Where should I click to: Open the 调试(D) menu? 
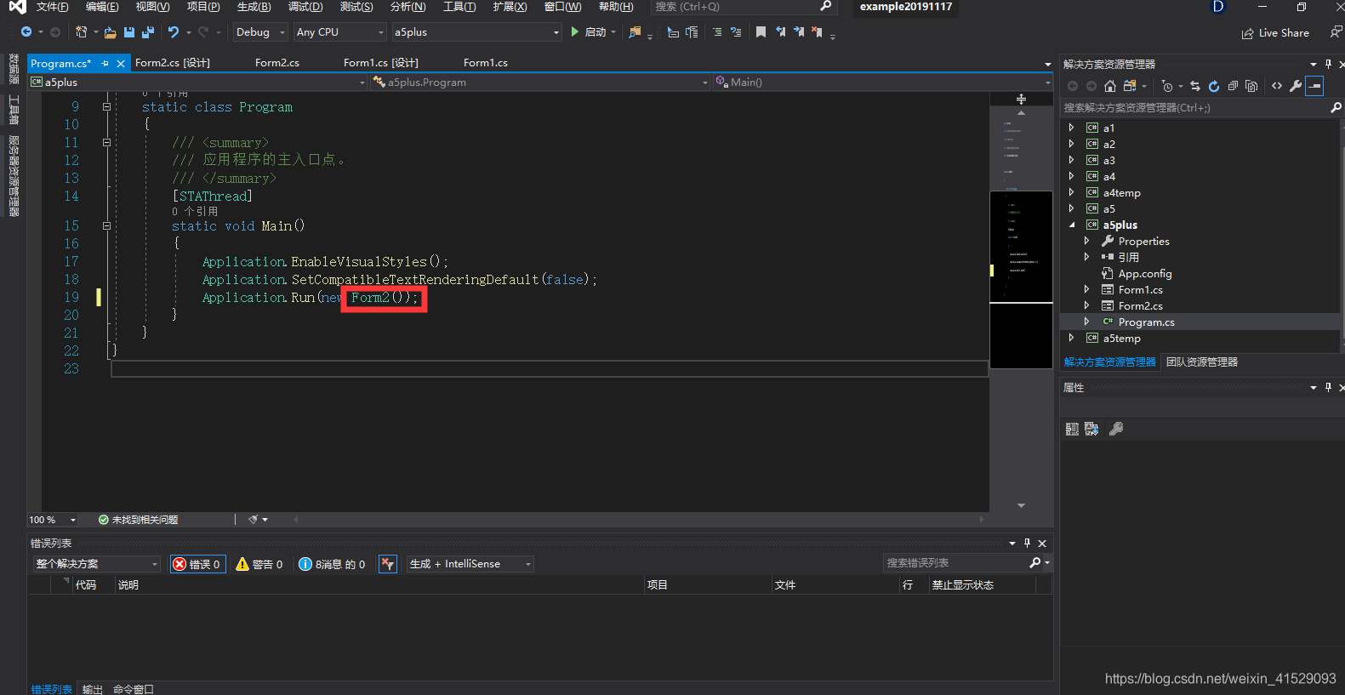tap(305, 7)
